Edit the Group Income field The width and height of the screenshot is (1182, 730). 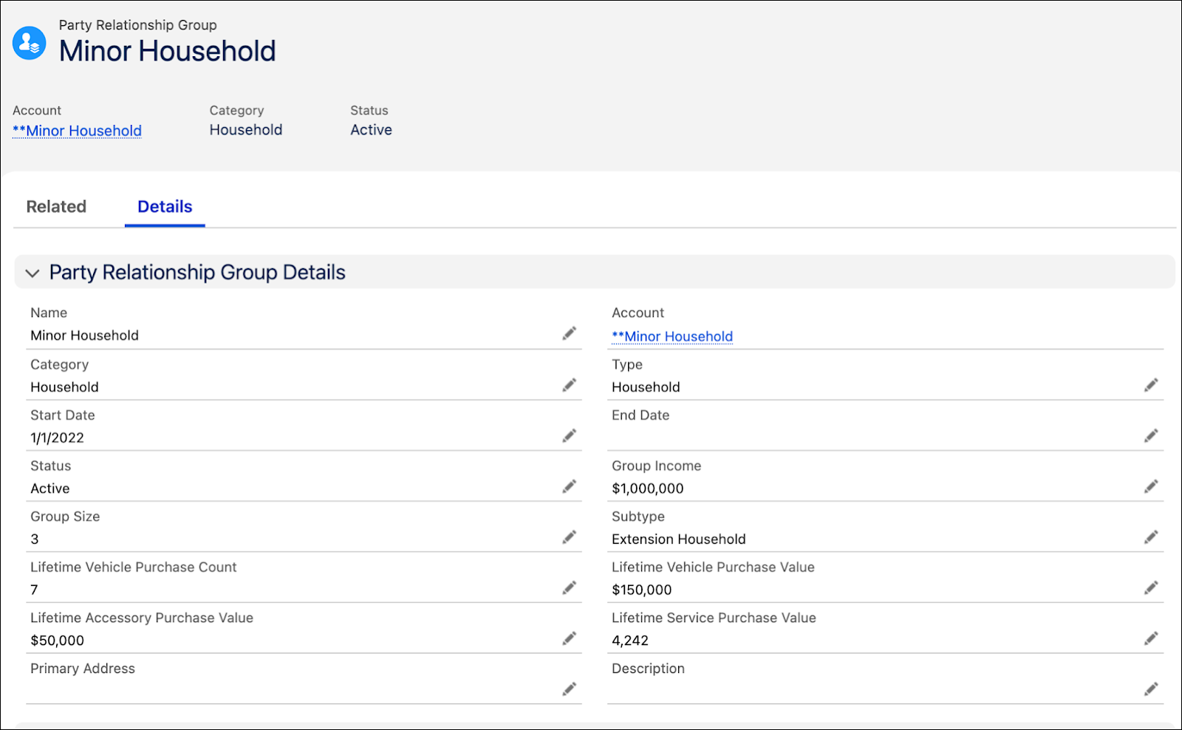tap(1151, 486)
